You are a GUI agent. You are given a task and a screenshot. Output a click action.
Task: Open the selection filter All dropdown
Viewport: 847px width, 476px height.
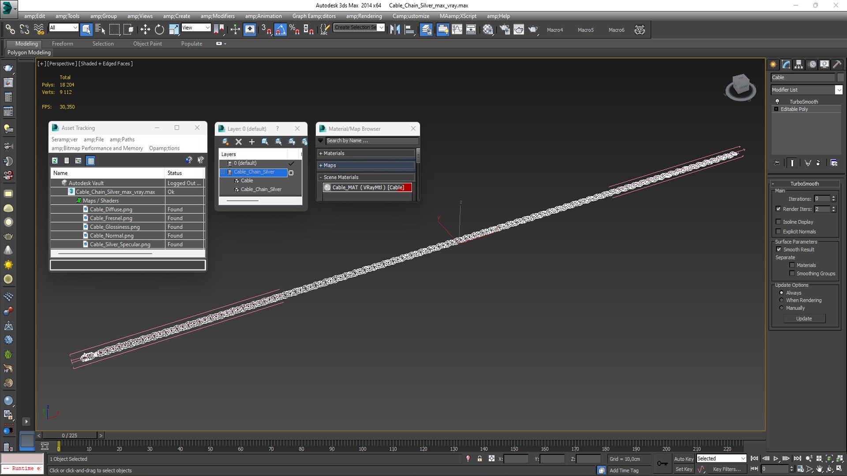[x=64, y=28]
